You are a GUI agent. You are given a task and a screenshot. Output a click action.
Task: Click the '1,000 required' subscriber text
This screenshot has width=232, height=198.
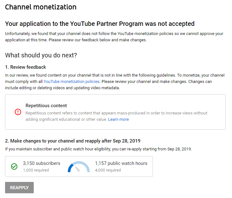pyautogui.click(x=36, y=170)
